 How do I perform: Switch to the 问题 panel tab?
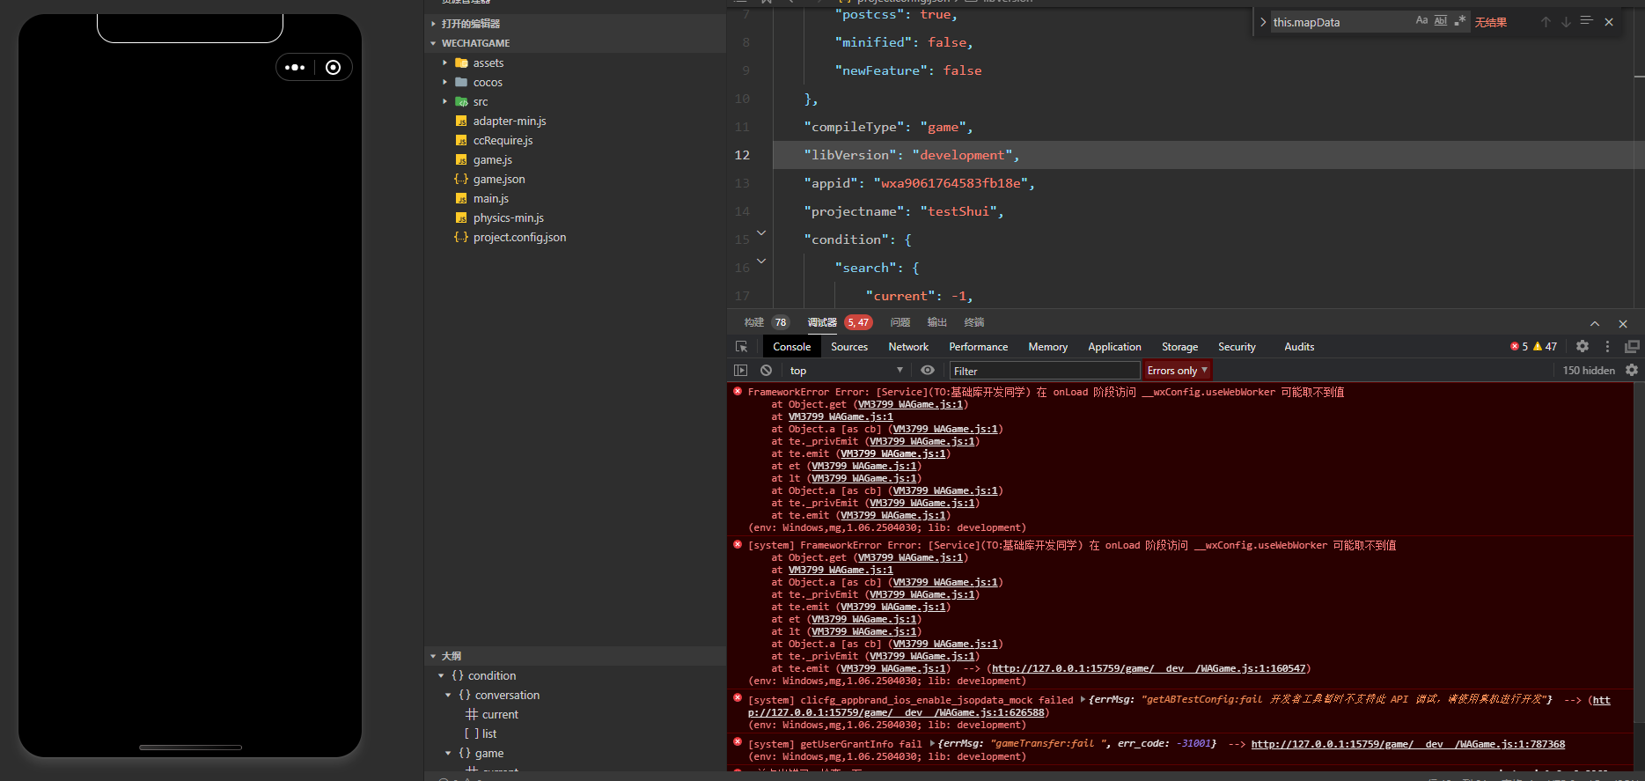pyautogui.click(x=900, y=322)
